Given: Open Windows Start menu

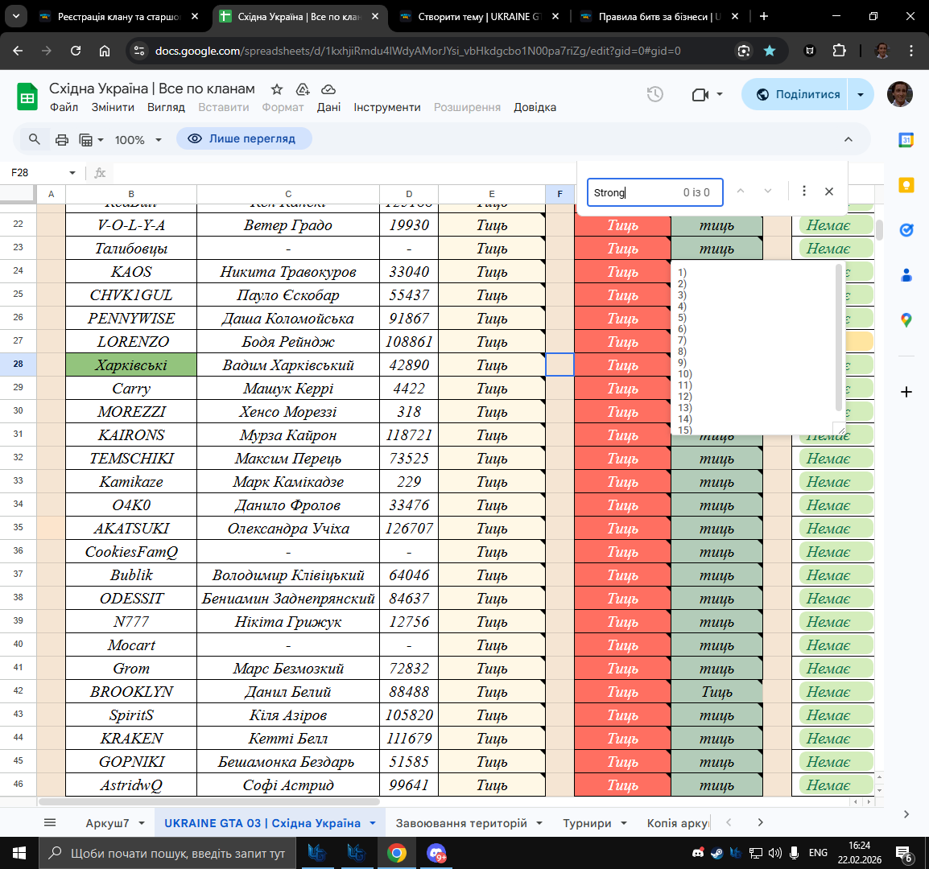Looking at the screenshot, I should pos(19,853).
